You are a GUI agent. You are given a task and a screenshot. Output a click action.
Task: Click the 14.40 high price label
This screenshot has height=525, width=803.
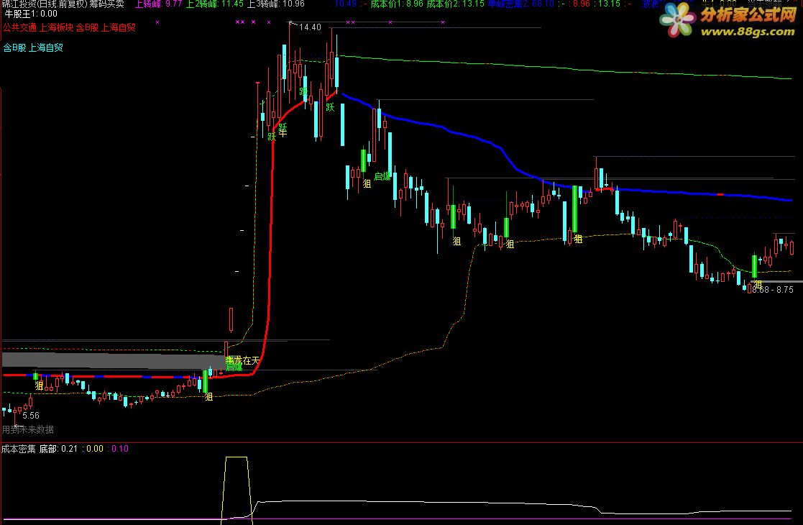click(310, 27)
